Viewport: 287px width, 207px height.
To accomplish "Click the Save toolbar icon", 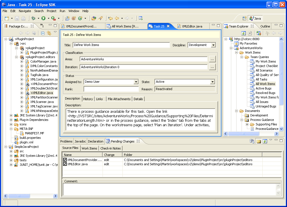I will (x=17, y=18).
